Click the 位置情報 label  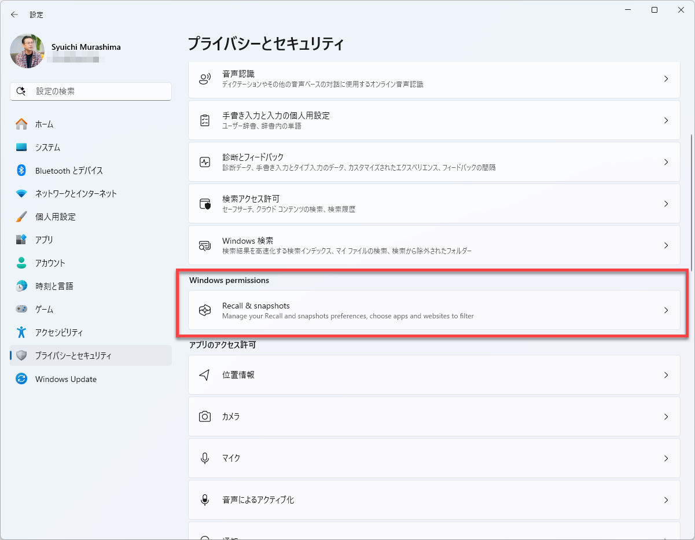(238, 375)
